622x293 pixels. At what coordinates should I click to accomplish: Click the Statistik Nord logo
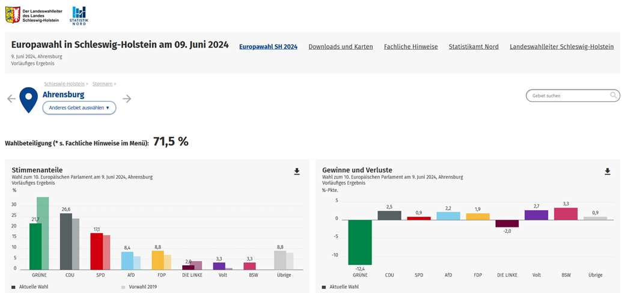click(x=79, y=16)
